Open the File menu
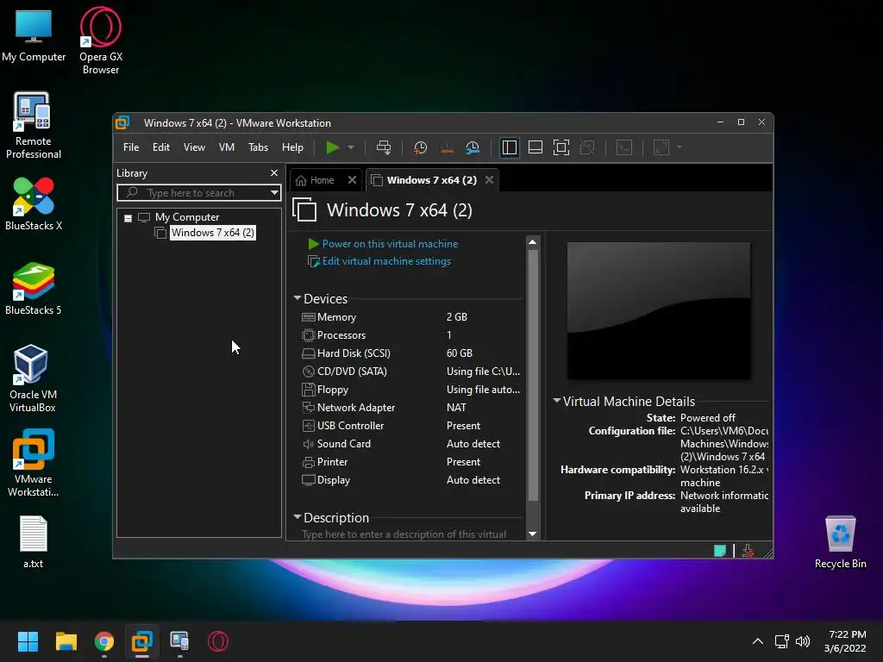 pos(131,147)
